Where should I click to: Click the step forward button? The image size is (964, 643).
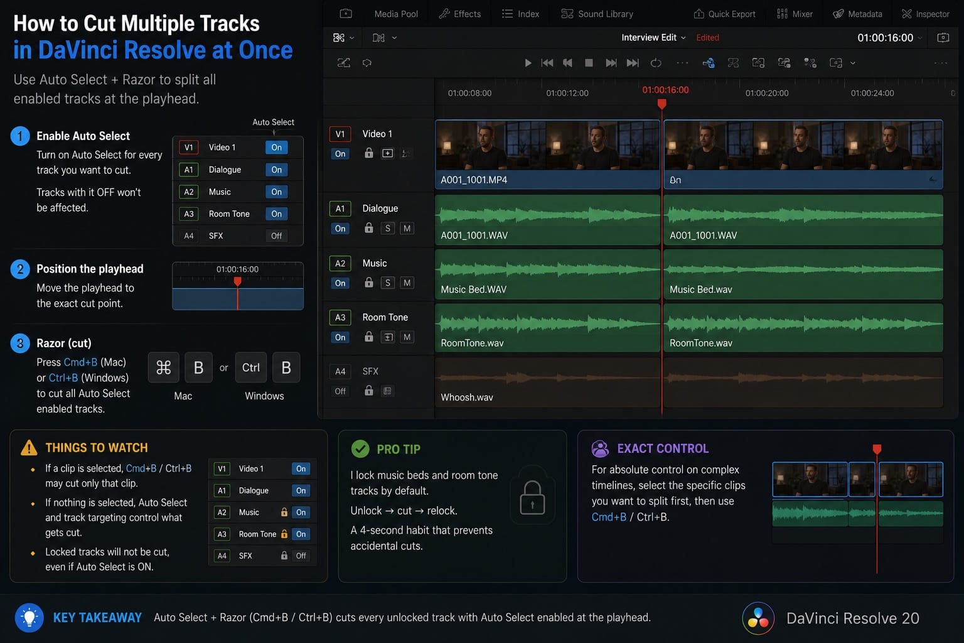click(611, 63)
